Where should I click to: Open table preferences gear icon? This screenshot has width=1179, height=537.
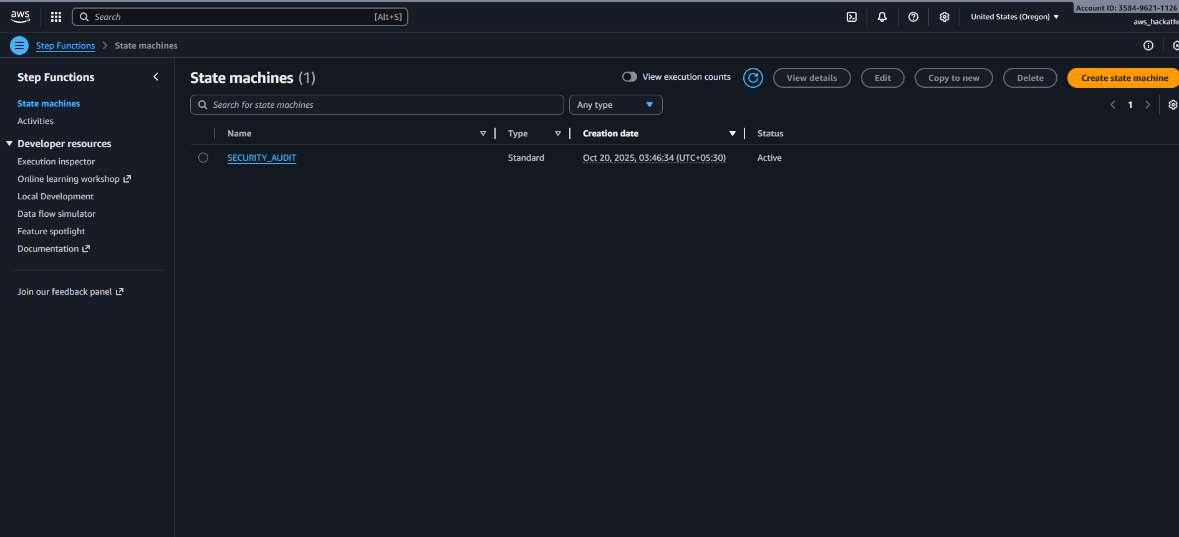tap(1173, 105)
